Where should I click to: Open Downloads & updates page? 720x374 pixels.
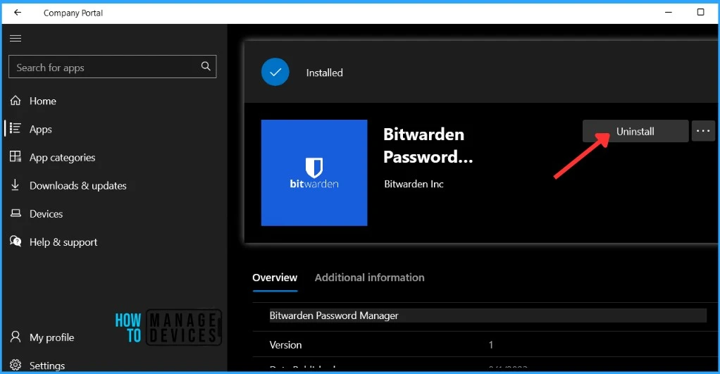(78, 186)
